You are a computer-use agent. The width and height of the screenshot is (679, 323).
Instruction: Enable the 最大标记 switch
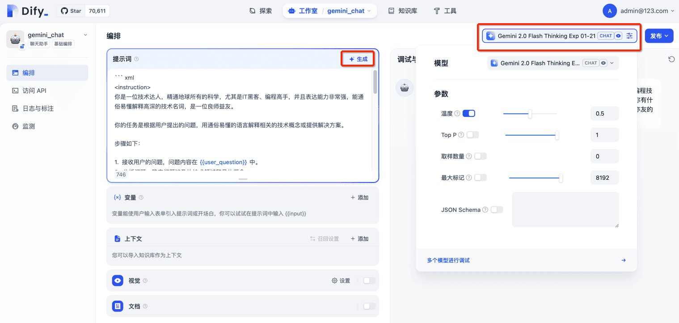click(x=480, y=178)
